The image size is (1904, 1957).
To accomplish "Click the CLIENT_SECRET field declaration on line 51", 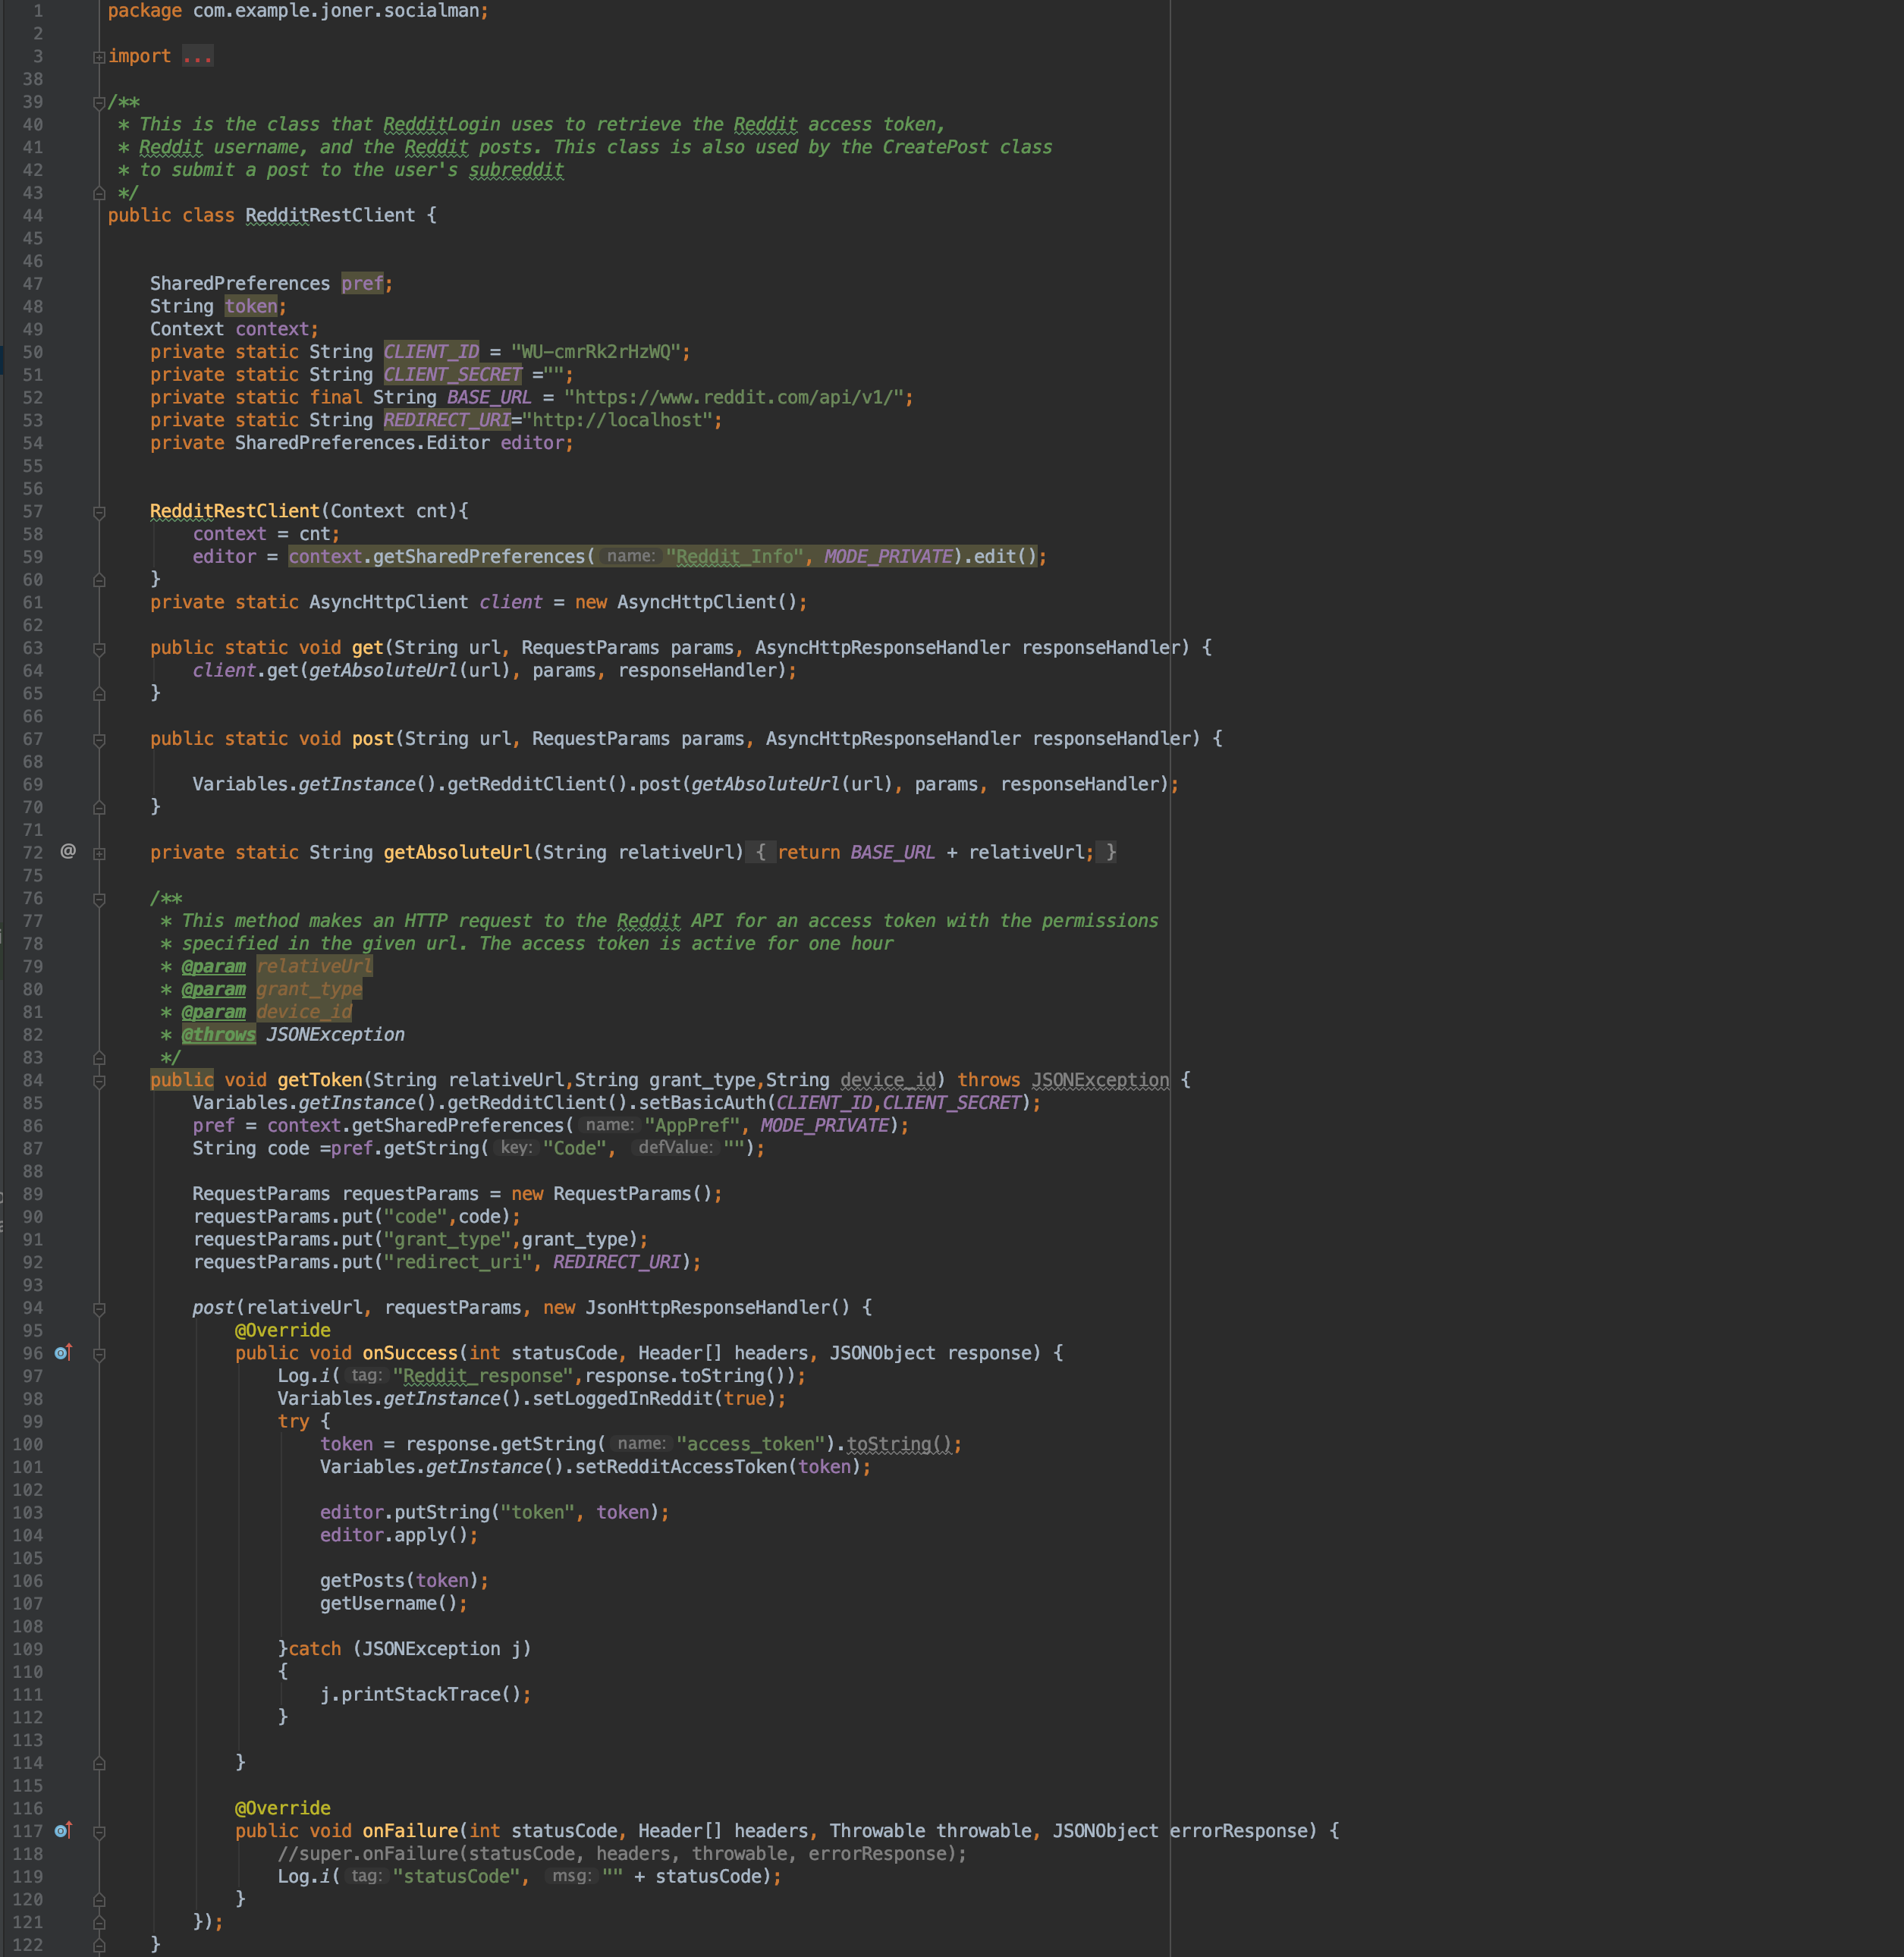I will coord(453,374).
